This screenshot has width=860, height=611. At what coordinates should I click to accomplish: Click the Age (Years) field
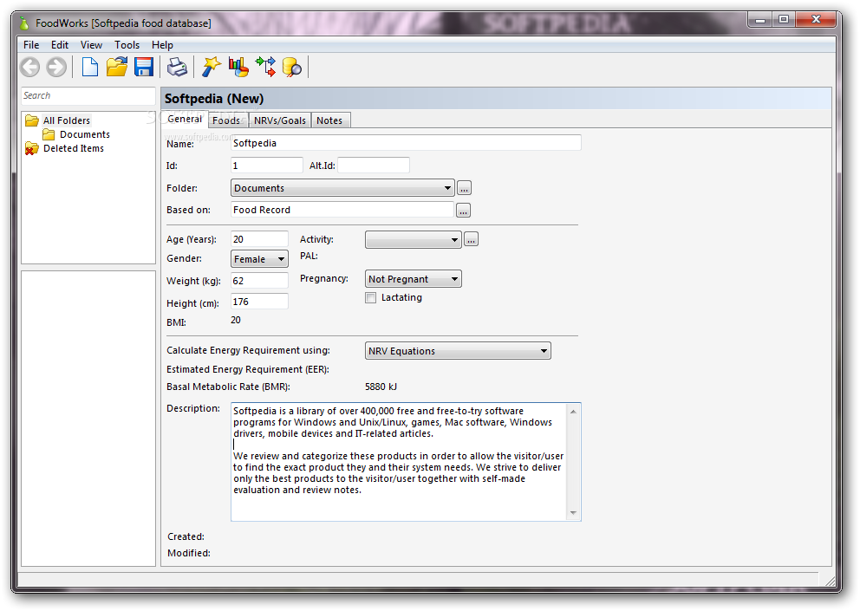pyautogui.click(x=259, y=239)
